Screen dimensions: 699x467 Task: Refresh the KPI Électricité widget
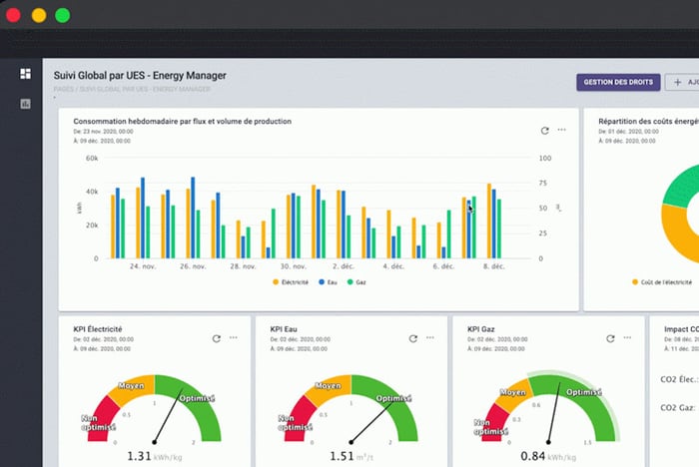click(x=217, y=338)
